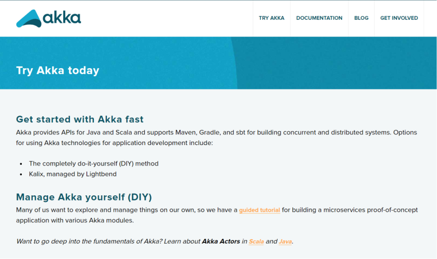
Task: Open the TRY AKKA nav item
Action: tap(272, 18)
